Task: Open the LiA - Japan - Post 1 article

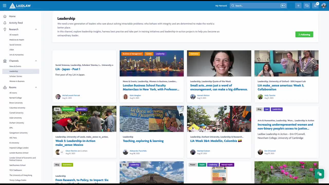Action: point(68,69)
